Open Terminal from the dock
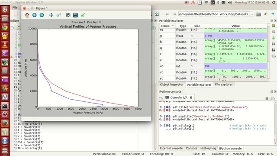277x156 pixels. [5, 106]
